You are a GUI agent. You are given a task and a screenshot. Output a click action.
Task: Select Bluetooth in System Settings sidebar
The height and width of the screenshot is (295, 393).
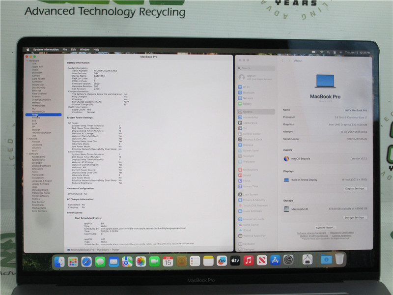click(256, 92)
